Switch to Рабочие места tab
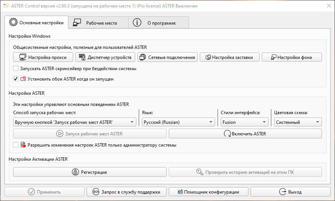The width and height of the screenshot is (335, 201). click(98, 23)
